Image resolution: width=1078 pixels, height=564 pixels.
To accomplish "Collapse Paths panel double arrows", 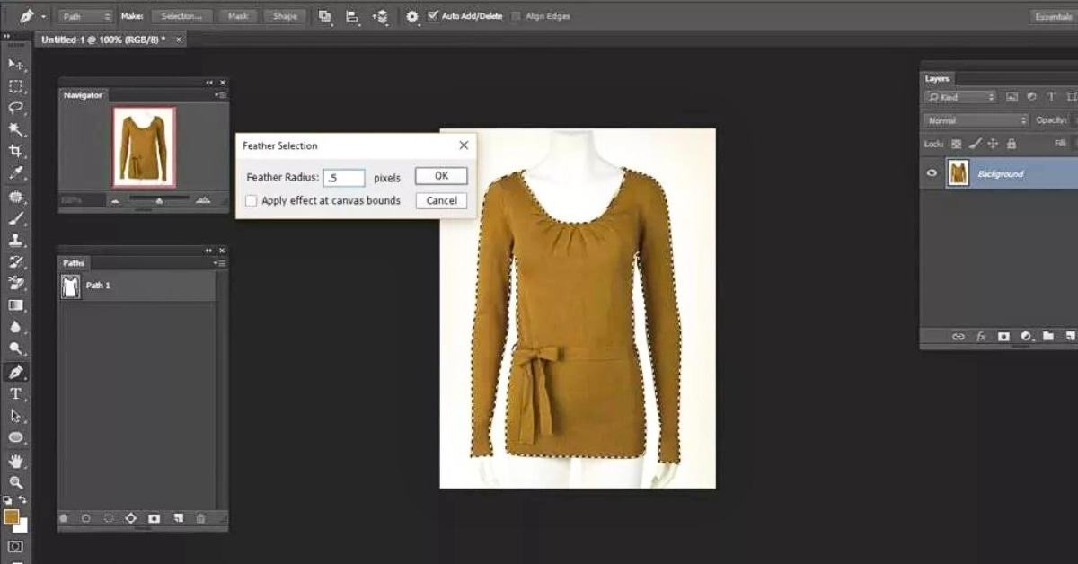I will (x=210, y=251).
